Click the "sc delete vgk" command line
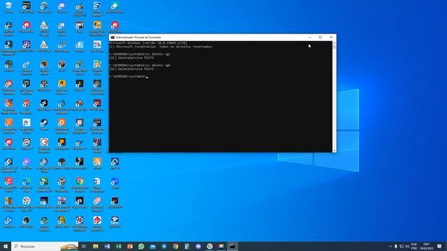The height and width of the screenshot is (251, 447). (x=140, y=65)
